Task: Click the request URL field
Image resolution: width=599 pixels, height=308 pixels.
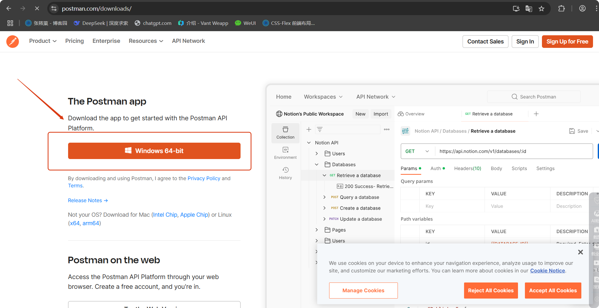Action: (x=514, y=151)
